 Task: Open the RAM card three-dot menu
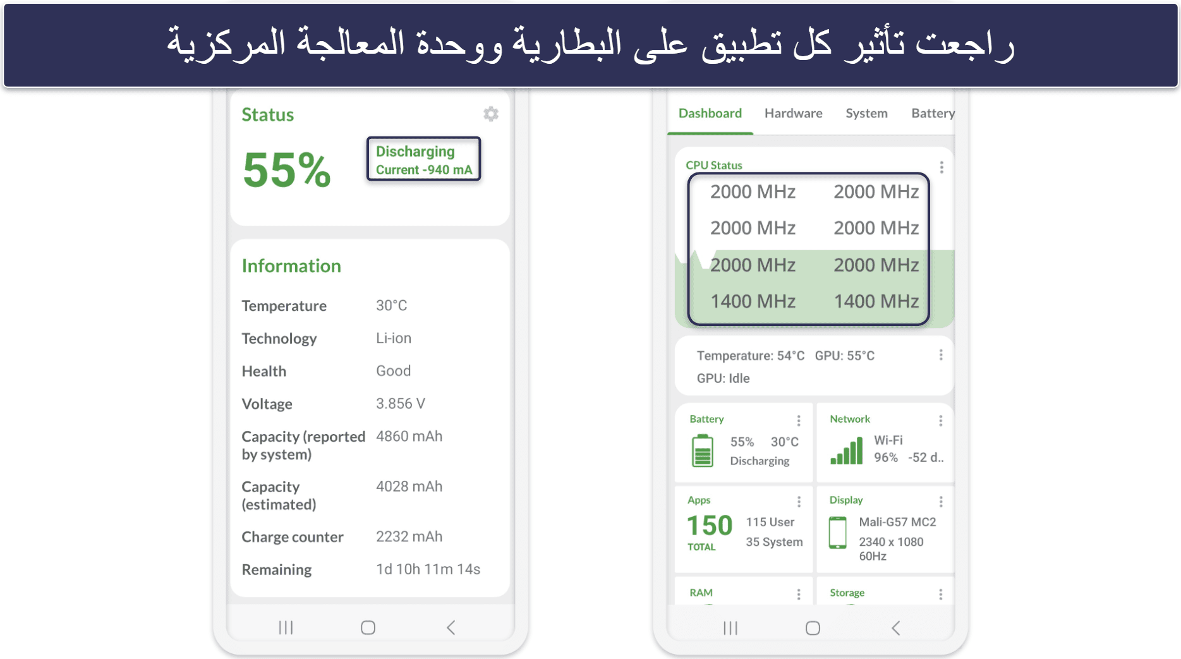[x=799, y=595]
